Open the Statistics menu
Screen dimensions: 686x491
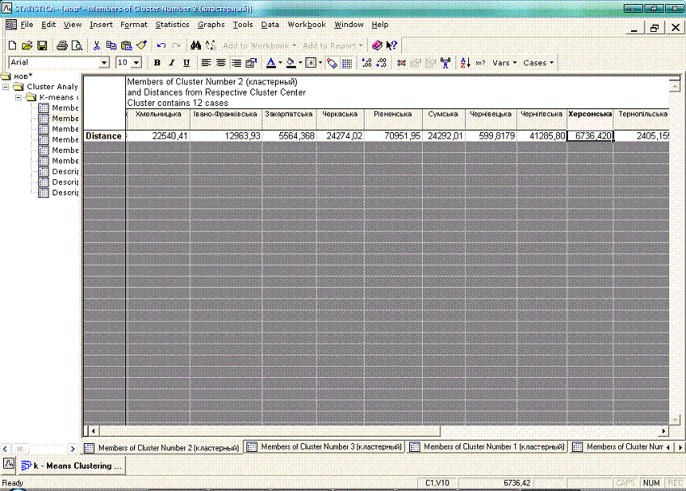(172, 25)
